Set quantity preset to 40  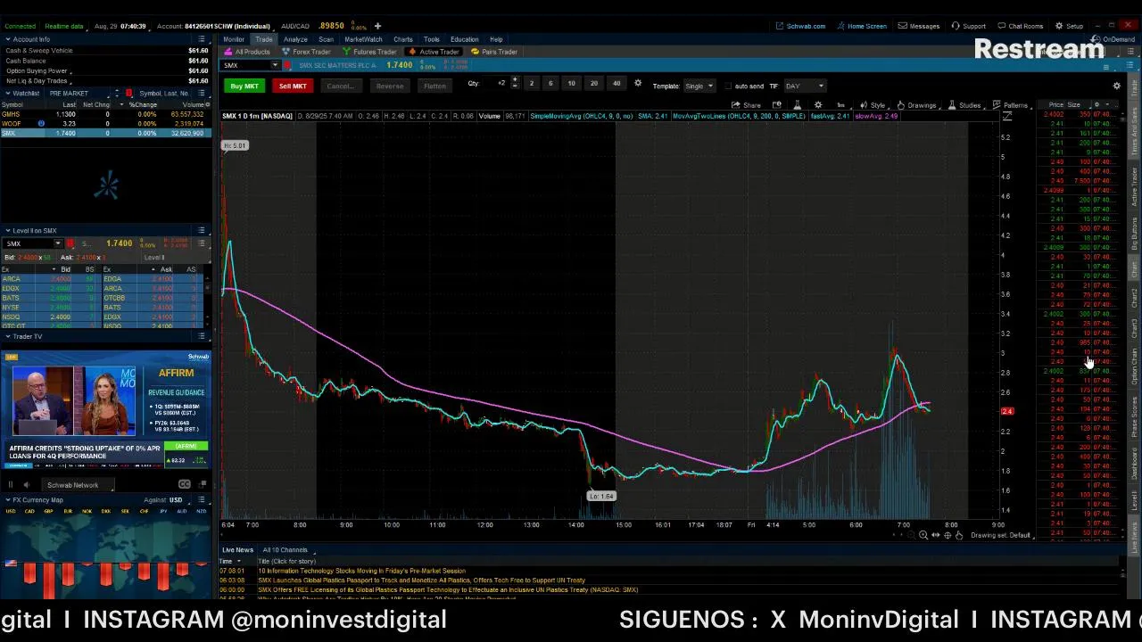tap(616, 84)
